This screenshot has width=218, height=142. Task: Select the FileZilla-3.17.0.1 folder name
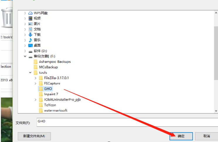(x=56, y=78)
